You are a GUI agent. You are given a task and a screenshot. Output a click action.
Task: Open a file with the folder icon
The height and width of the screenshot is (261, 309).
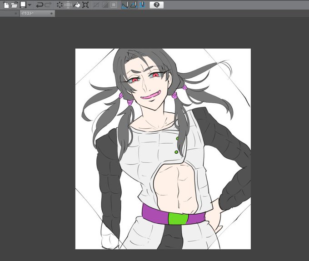pos(14,5)
